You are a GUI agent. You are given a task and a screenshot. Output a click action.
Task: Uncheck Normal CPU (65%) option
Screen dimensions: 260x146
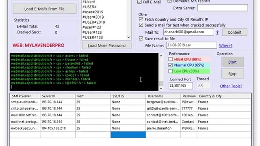pyautogui.click(x=171, y=65)
